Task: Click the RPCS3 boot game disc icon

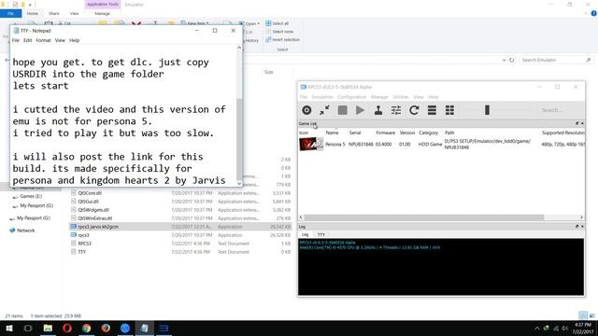Action: click(306, 110)
